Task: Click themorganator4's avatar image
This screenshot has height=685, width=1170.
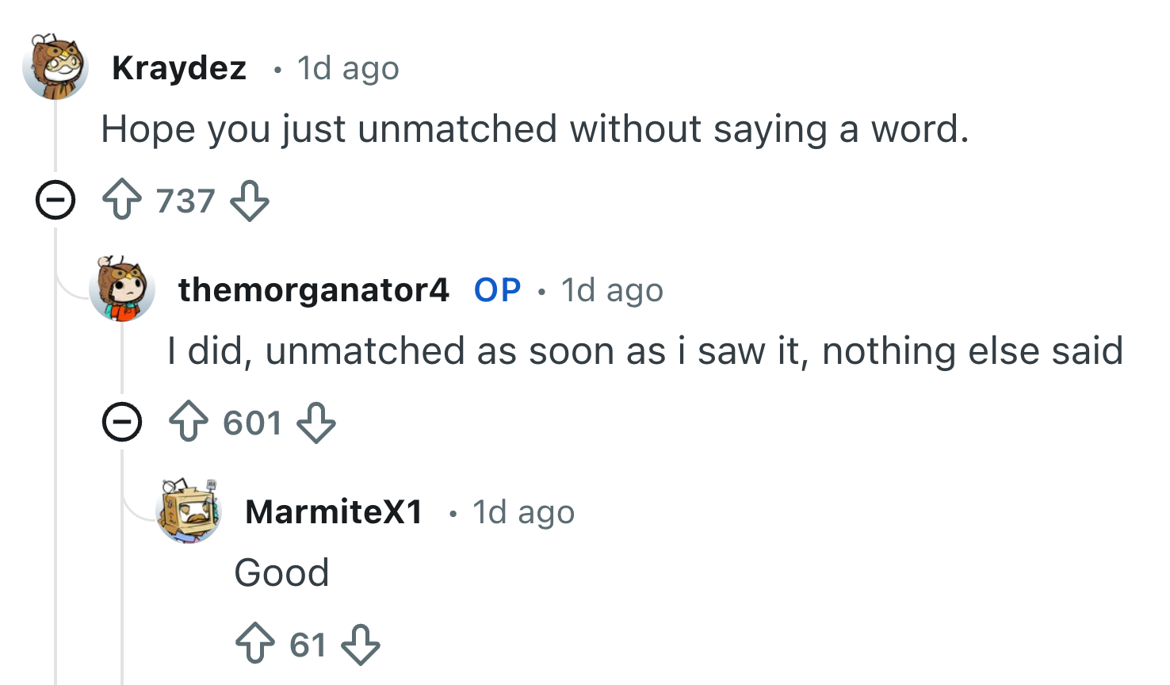Action: coord(122,289)
